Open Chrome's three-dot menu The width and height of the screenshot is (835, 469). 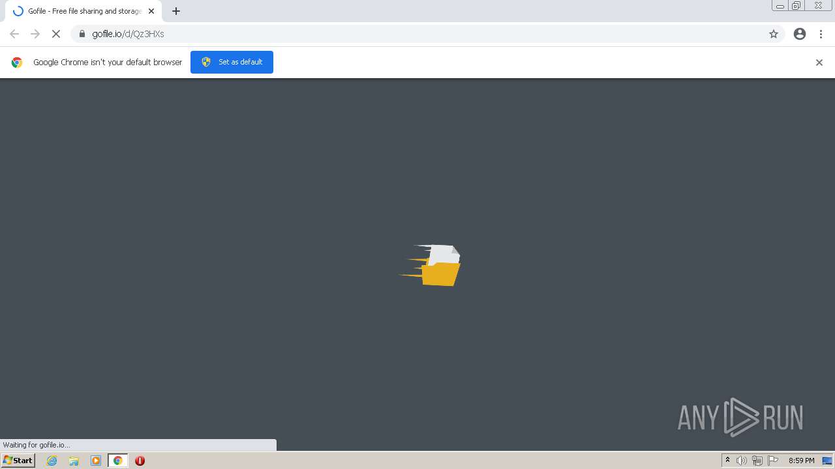[821, 34]
